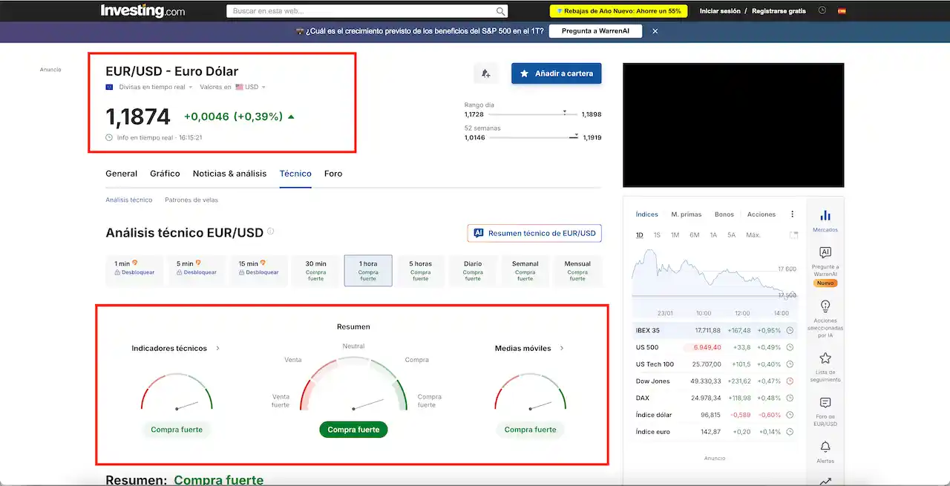
Task: Open the Gráfico tab
Action: pos(165,174)
